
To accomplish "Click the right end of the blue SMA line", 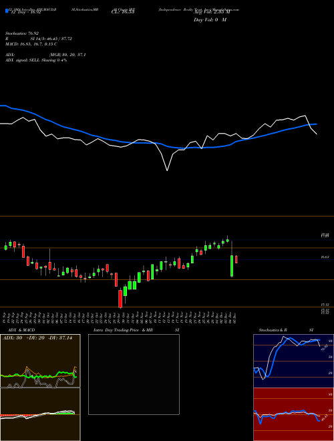I will [317, 124].
